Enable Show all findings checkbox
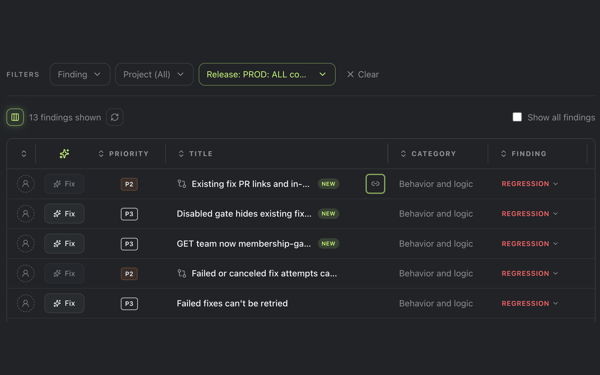 (x=517, y=117)
